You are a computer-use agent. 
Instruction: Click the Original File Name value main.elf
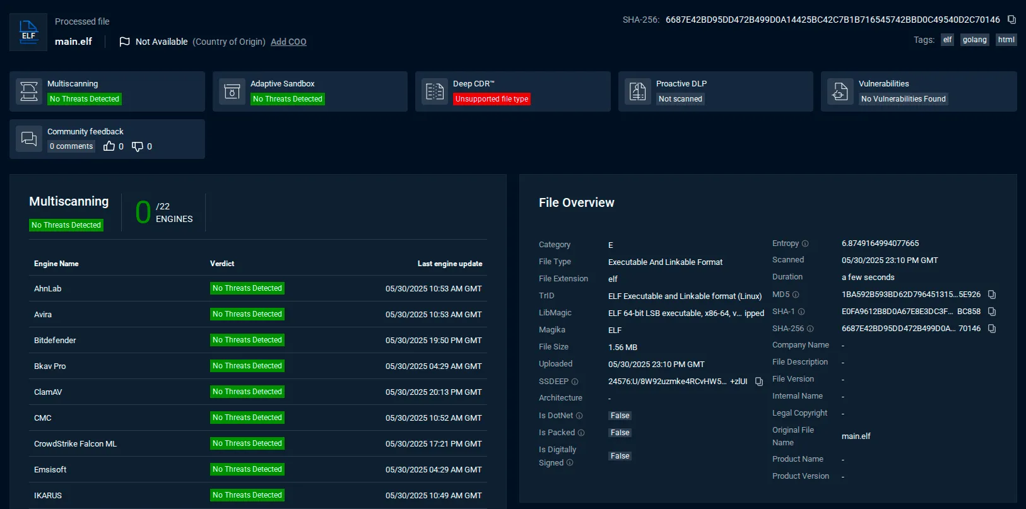pos(856,436)
